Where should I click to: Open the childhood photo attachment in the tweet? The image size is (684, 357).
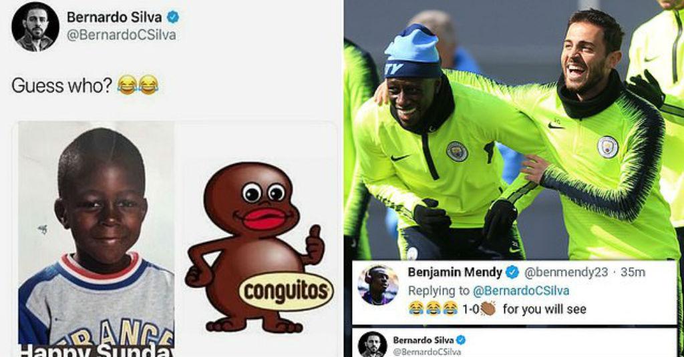[96, 239]
